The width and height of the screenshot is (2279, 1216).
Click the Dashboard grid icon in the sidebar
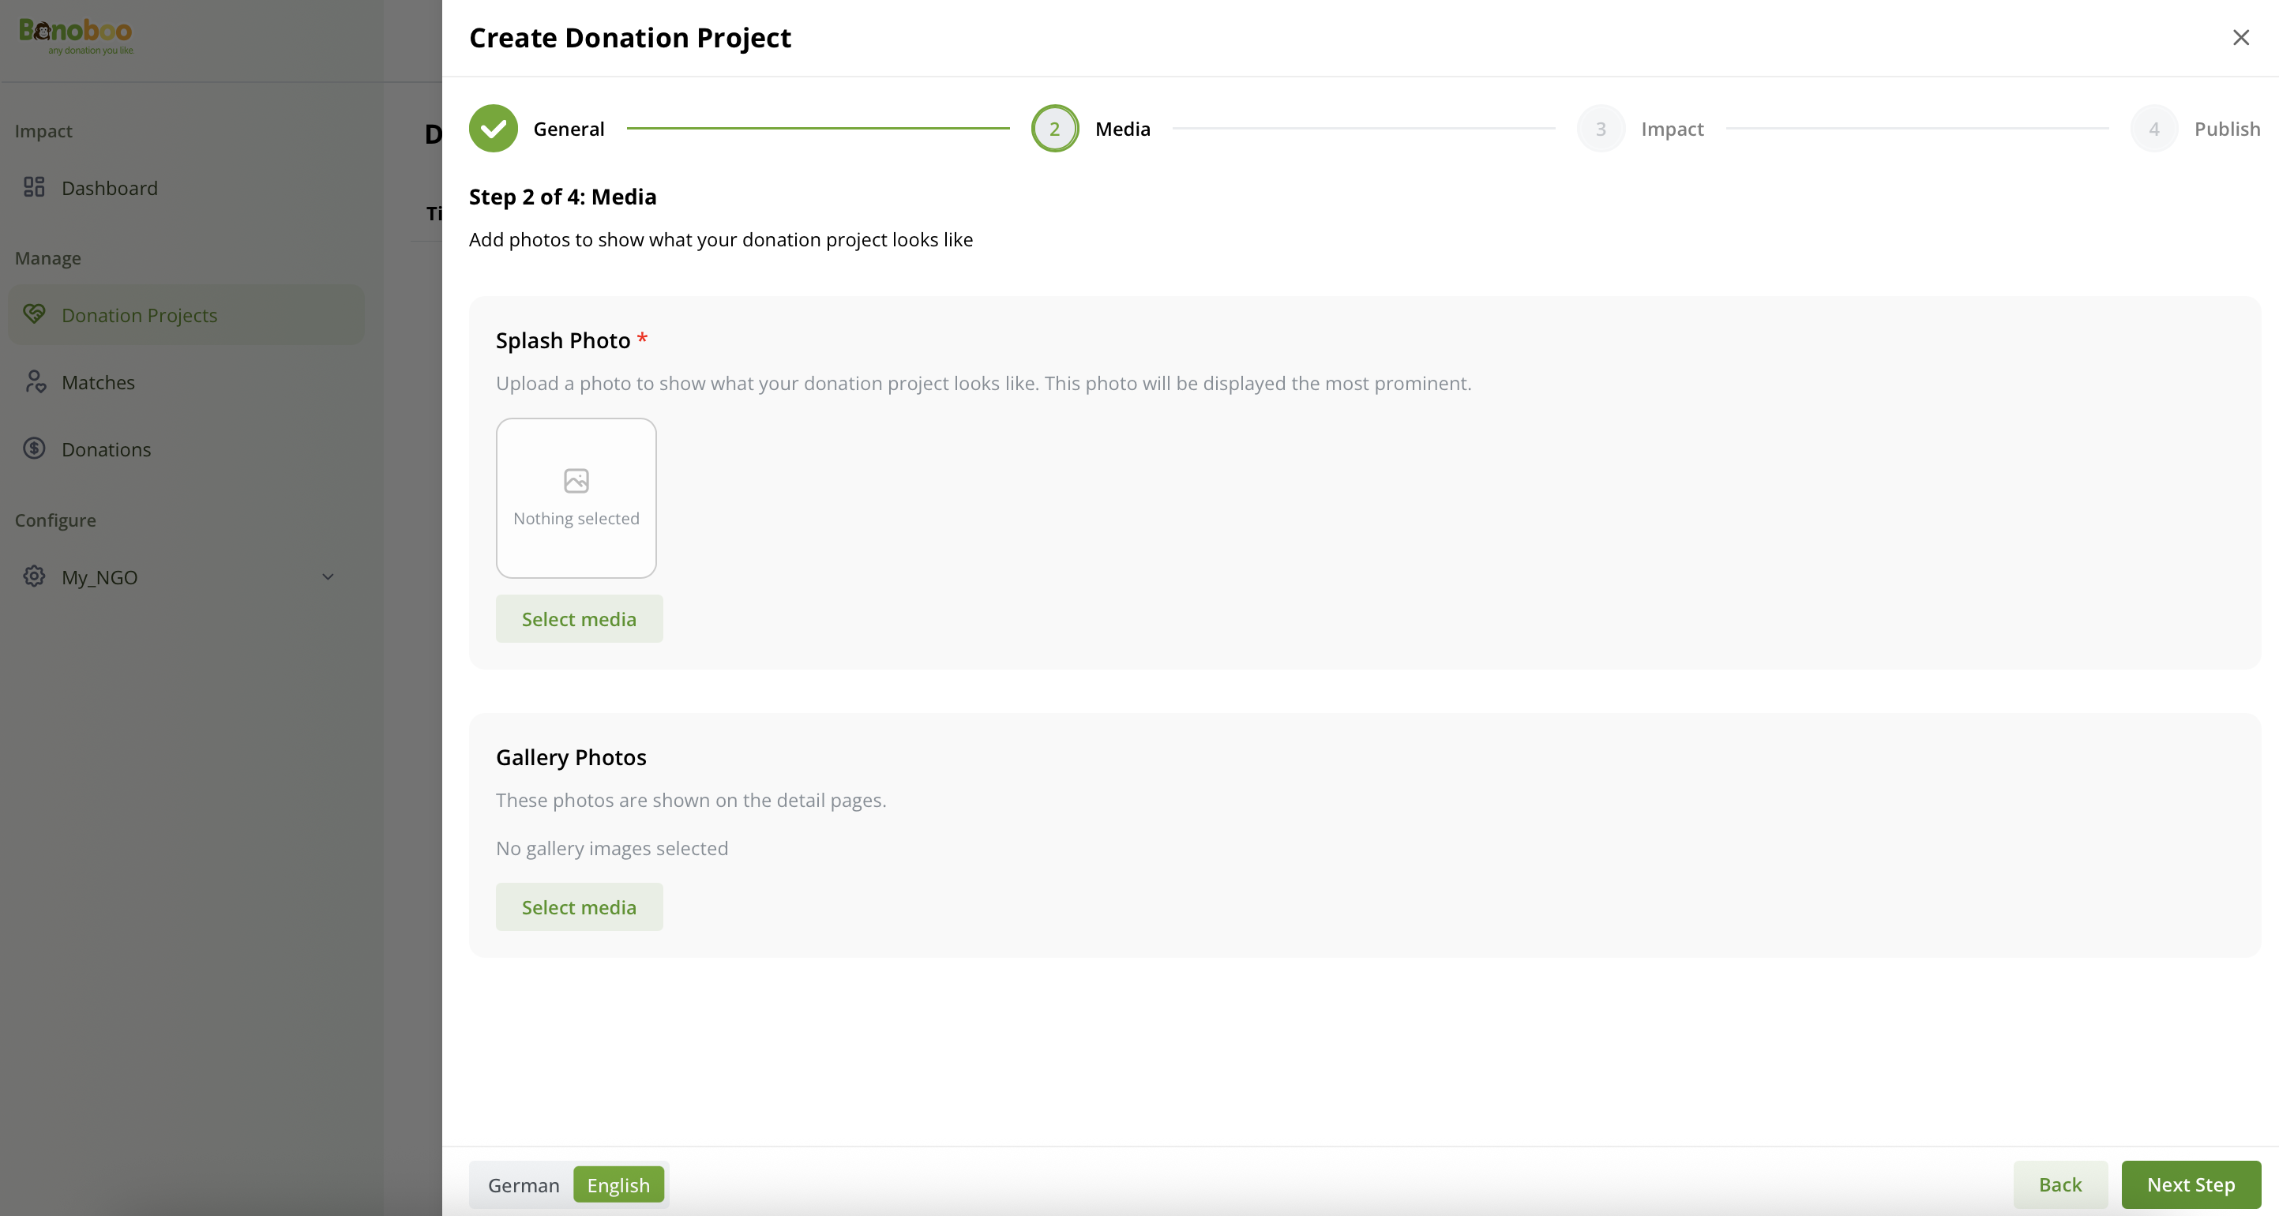pos(34,186)
